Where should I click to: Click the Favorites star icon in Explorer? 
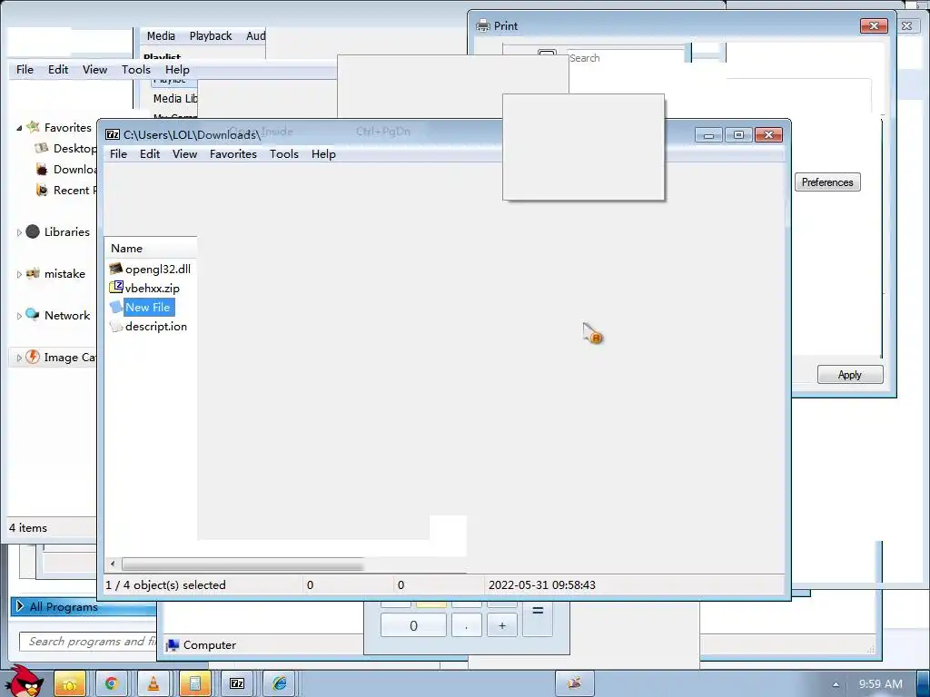[x=34, y=126]
